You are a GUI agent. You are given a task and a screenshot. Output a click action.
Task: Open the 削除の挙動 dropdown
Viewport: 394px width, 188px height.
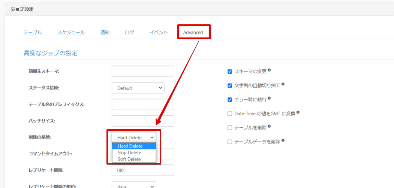[x=134, y=137]
